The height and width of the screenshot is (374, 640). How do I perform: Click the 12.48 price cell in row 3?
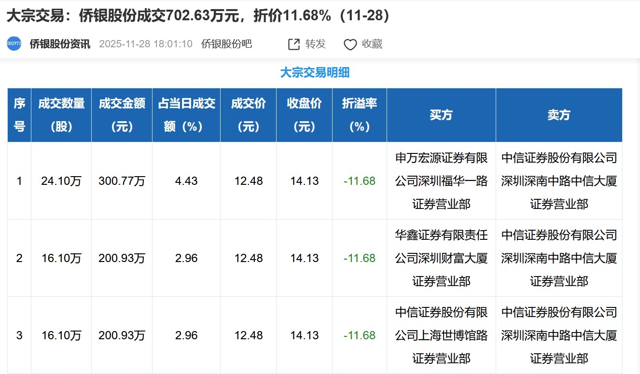(249, 335)
